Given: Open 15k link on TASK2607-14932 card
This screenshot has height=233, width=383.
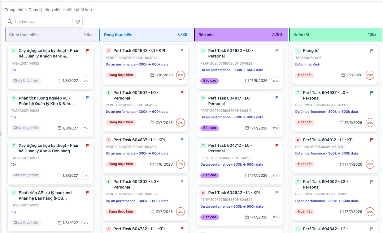Looking at the screenshot, I should point(14,70).
